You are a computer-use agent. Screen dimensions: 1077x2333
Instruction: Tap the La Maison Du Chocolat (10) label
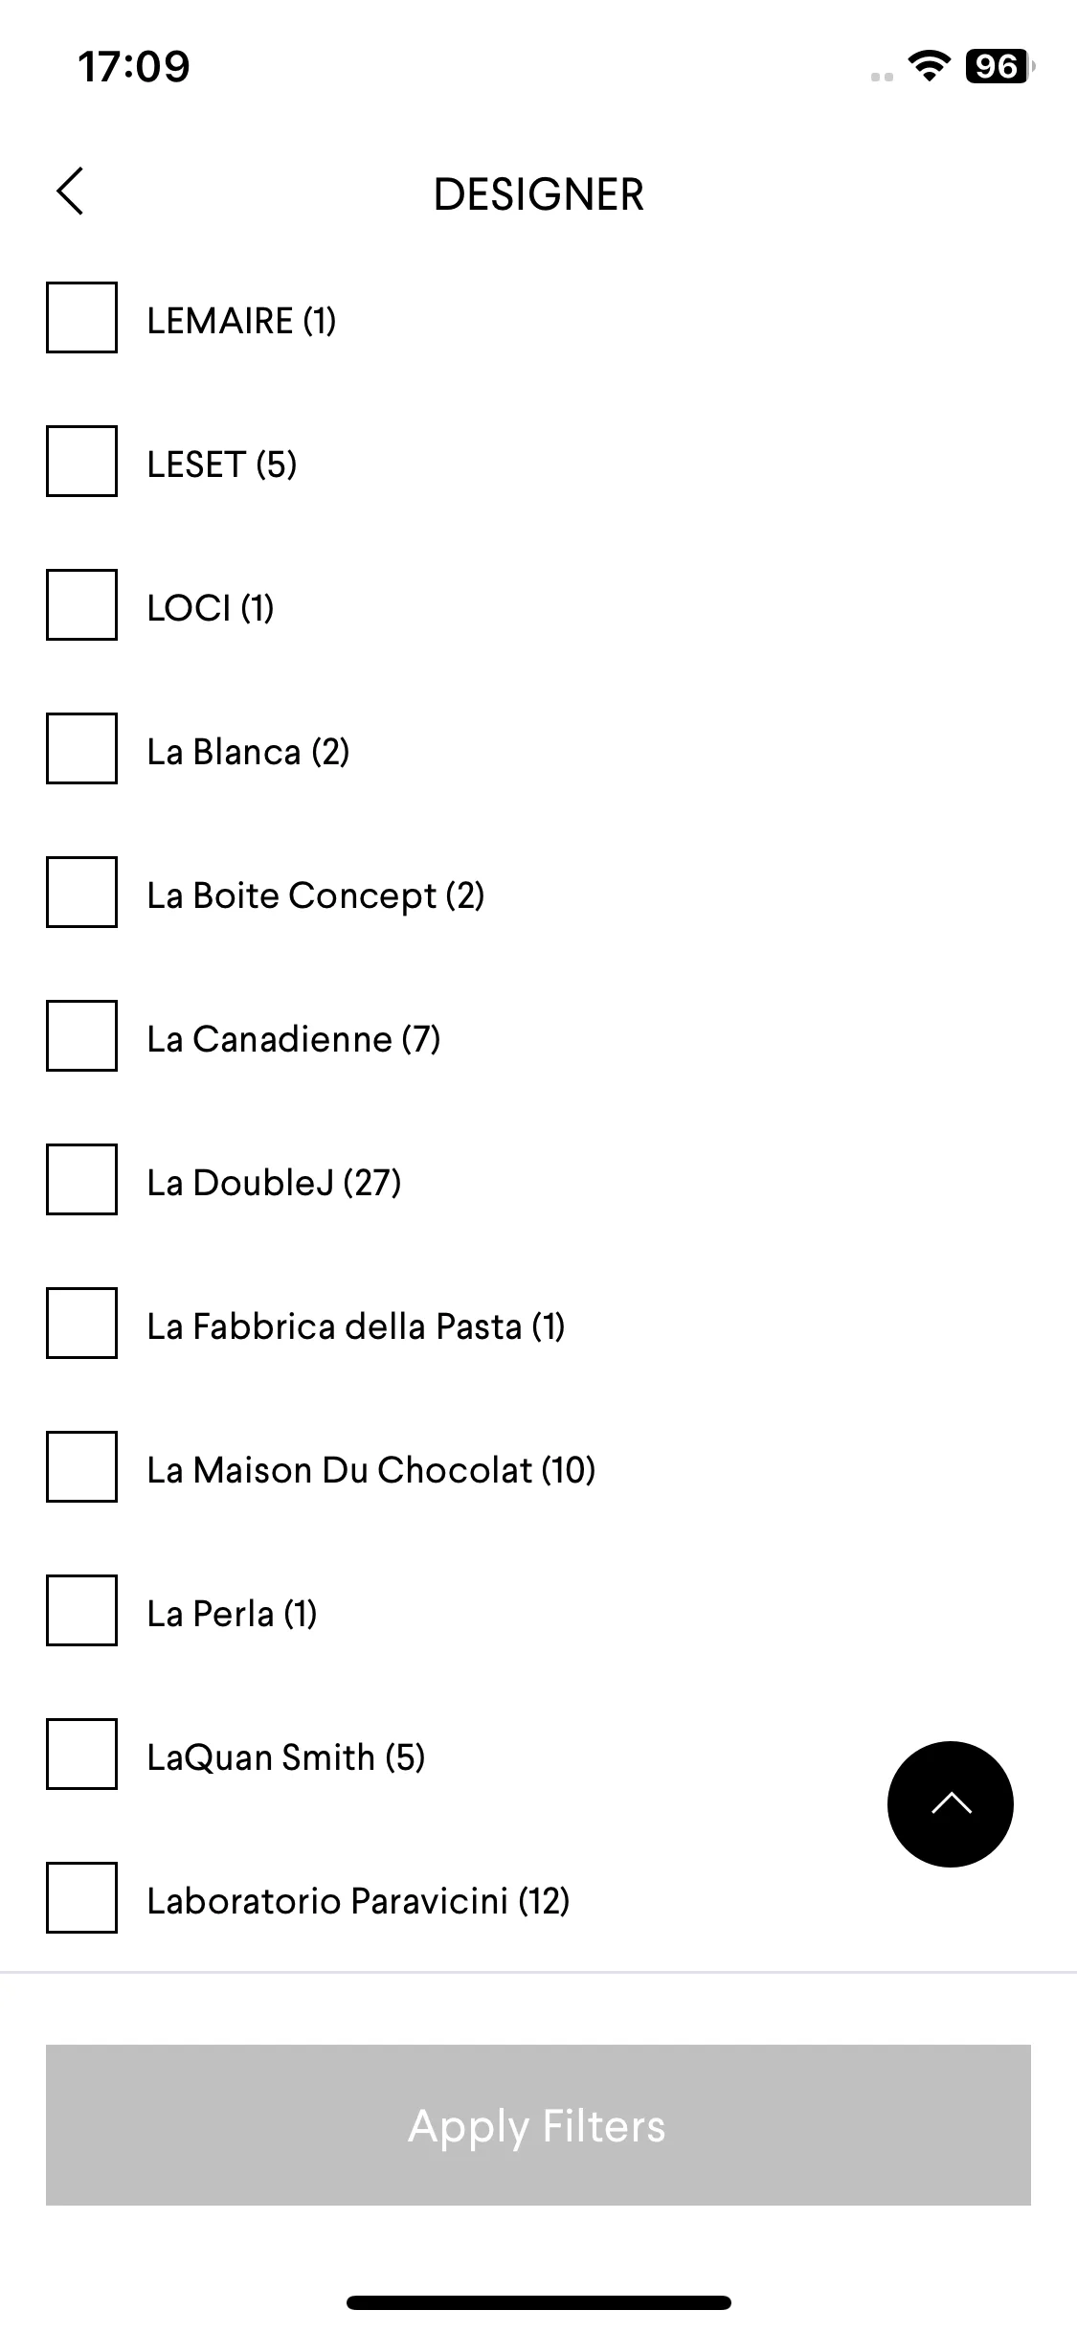[x=371, y=1470]
